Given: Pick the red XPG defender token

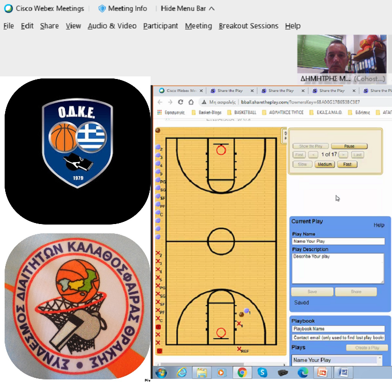Looking at the screenshot, I should [158, 285].
